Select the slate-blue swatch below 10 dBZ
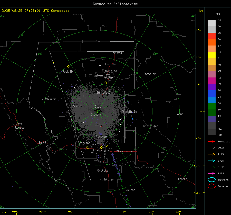This screenshot has width=231, height=215. click(211, 119)
